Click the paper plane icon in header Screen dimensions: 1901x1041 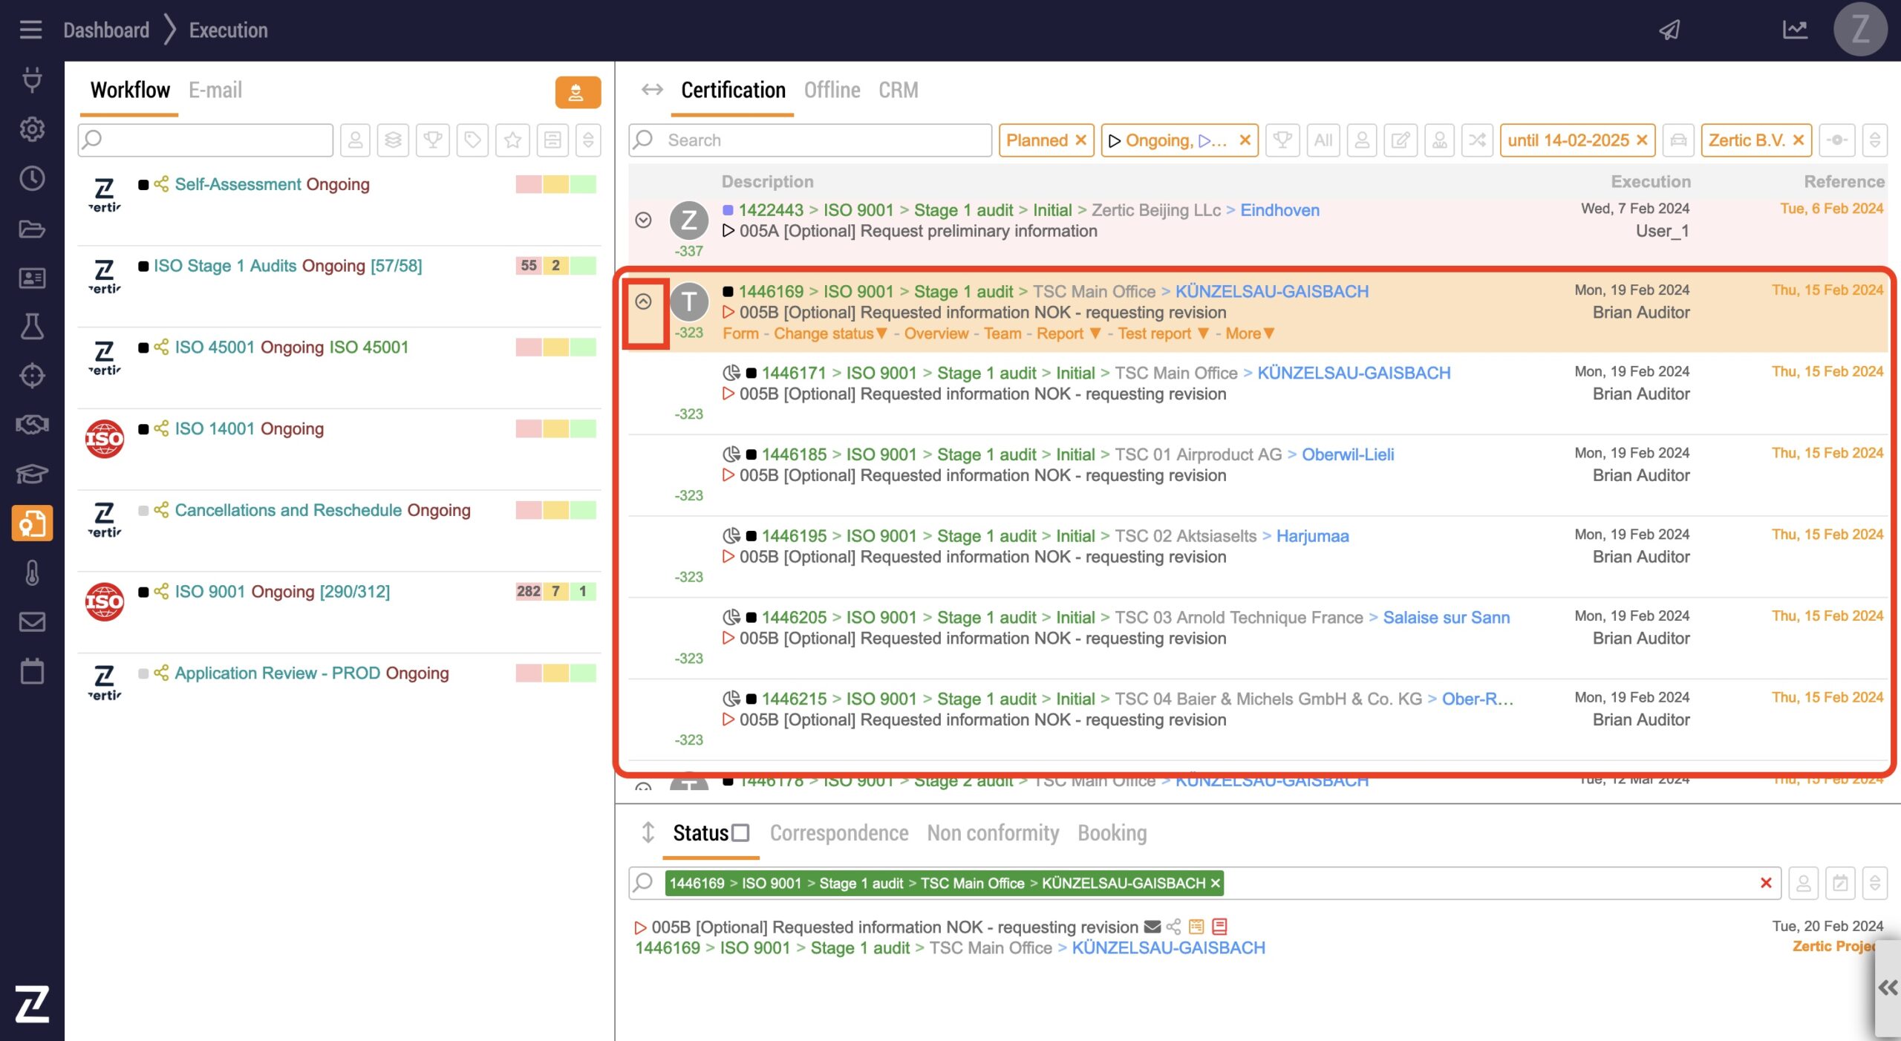point(1669,30)
